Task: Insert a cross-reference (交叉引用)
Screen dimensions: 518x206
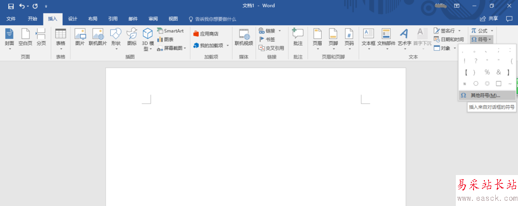Action: pyautogui.click(x=271, y=48)
